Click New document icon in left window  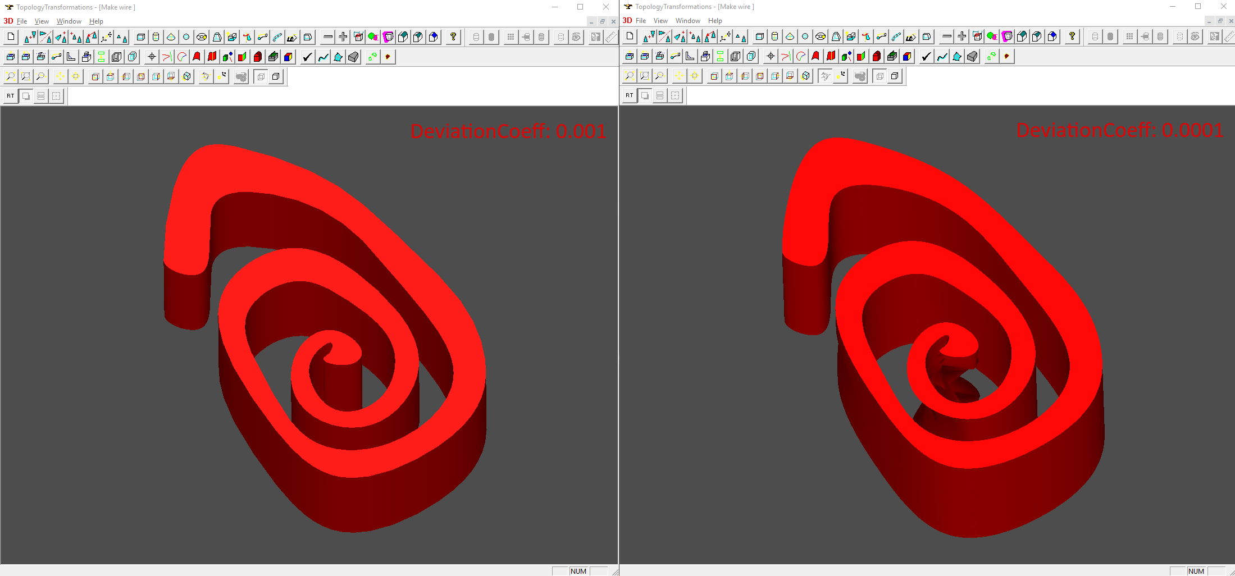[x=11, y=37]
